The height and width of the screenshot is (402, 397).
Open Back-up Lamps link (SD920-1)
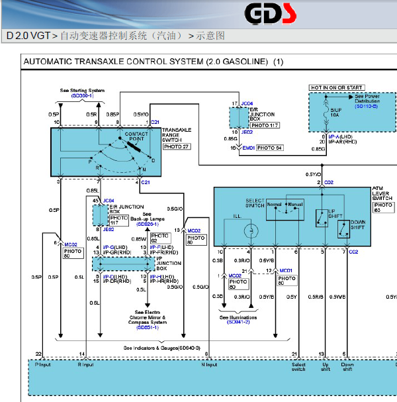(x=148, y=224)
